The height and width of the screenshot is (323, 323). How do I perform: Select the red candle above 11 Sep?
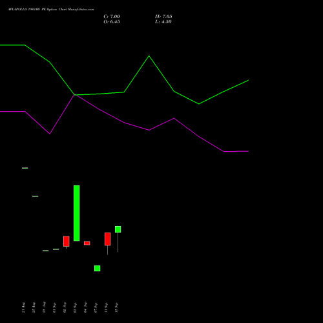tap(108, 239)
